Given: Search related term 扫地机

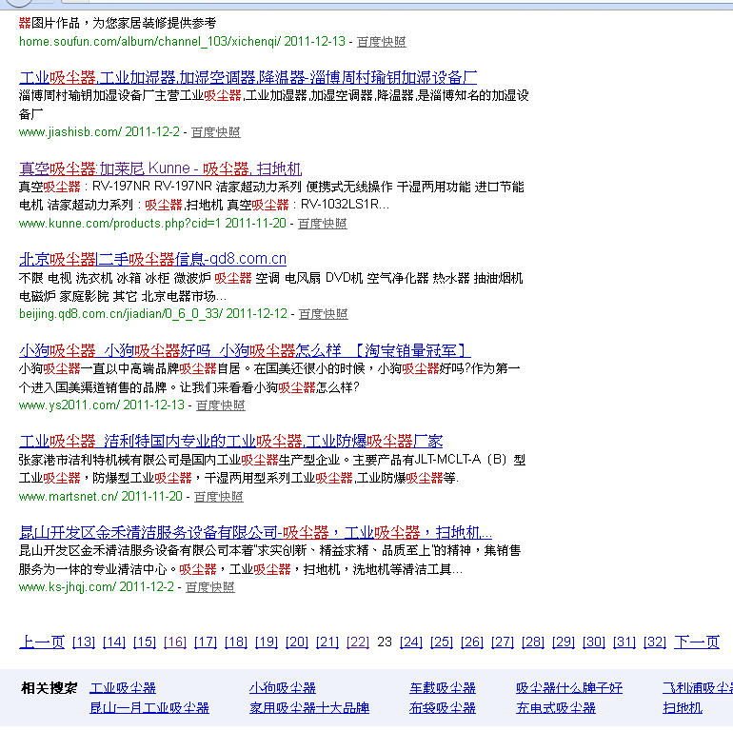Looking at the screenshot, I should click(x=683, y=708).
